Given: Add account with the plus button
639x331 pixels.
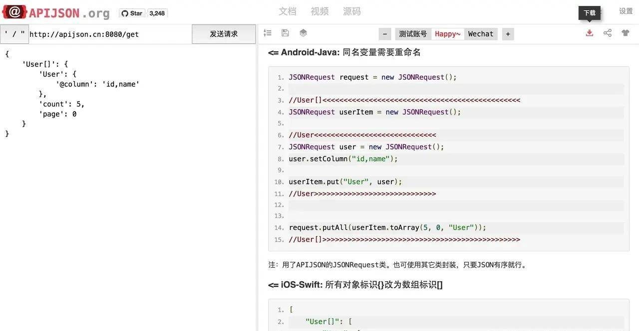Looking at the screenshot, I should tap(508, 34).
